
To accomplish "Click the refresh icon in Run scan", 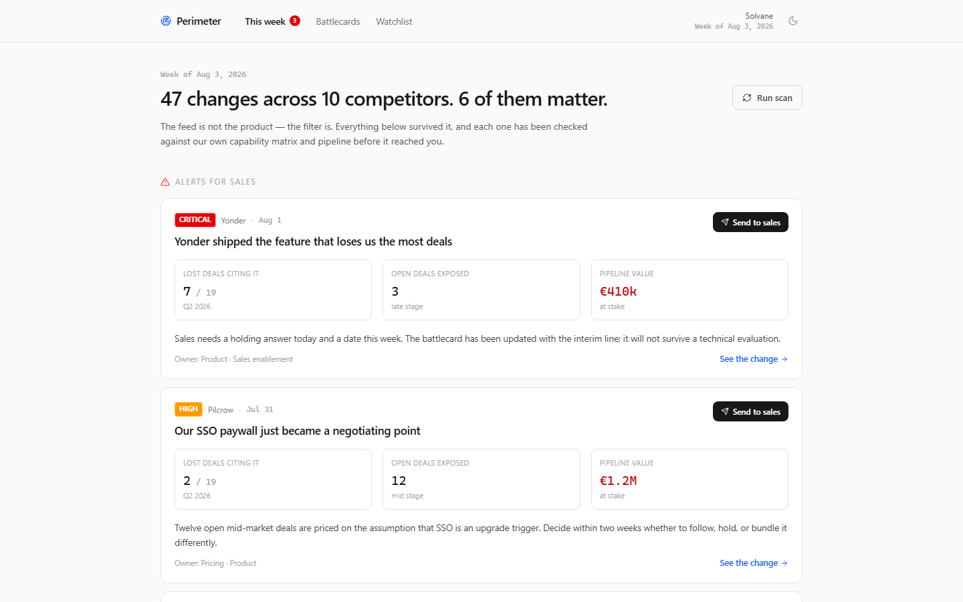I will click(747, 98).
